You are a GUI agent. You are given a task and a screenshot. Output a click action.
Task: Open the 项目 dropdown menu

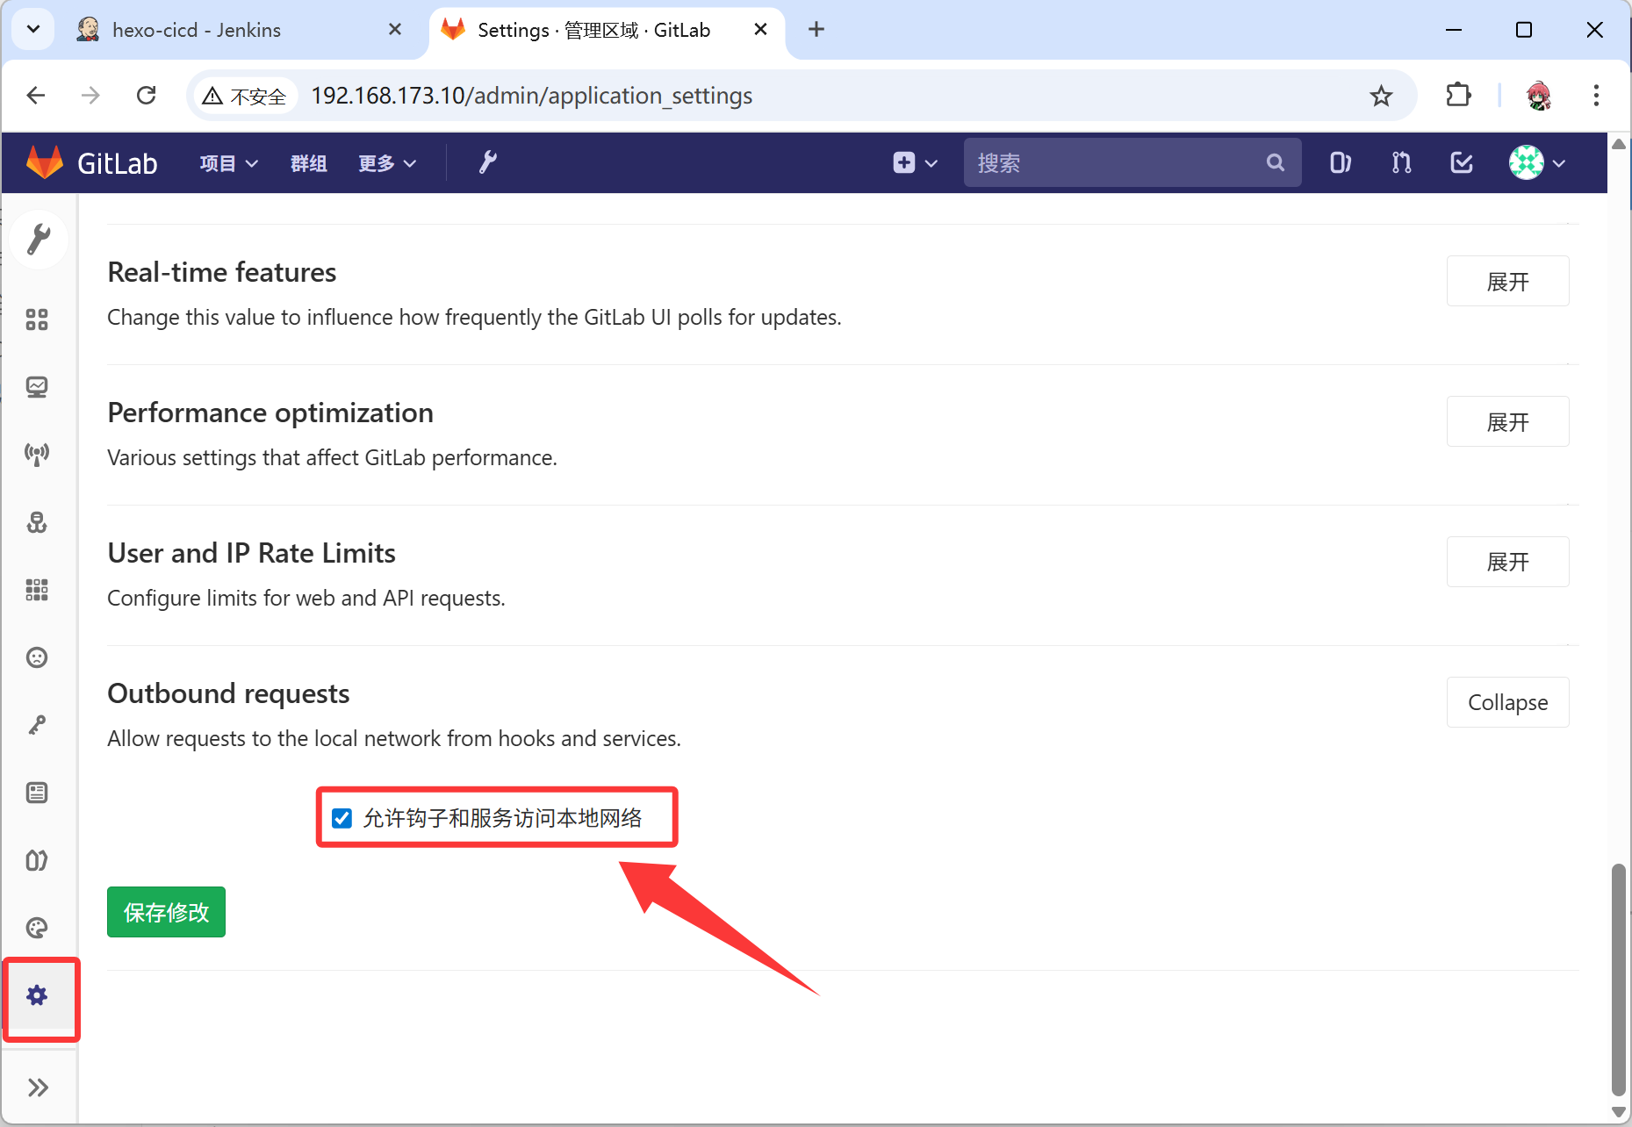(228, 163)
